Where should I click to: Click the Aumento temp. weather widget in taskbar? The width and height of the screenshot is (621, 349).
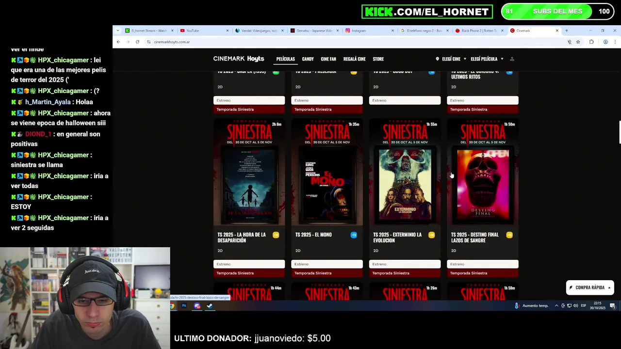click(x=531, y=306)
